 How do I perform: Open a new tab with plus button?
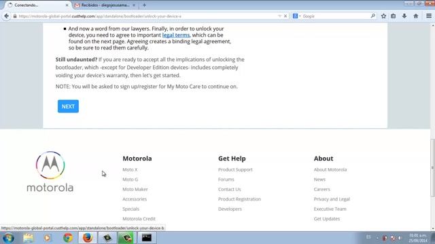(144, 5)
